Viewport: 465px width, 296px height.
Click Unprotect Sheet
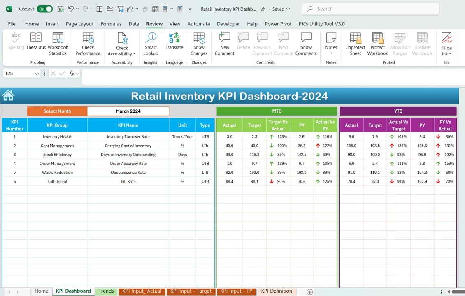tap(355, 44)
